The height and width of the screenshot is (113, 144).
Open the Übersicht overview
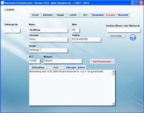(x=123, y=15)
